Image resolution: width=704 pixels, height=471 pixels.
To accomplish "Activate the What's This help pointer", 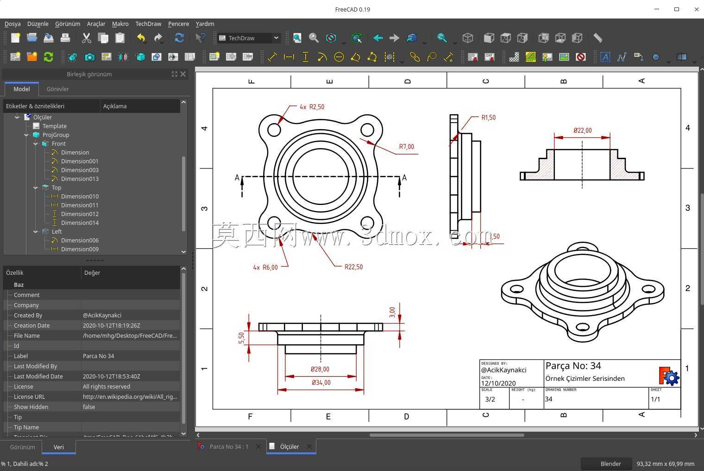I will (200, 38).
